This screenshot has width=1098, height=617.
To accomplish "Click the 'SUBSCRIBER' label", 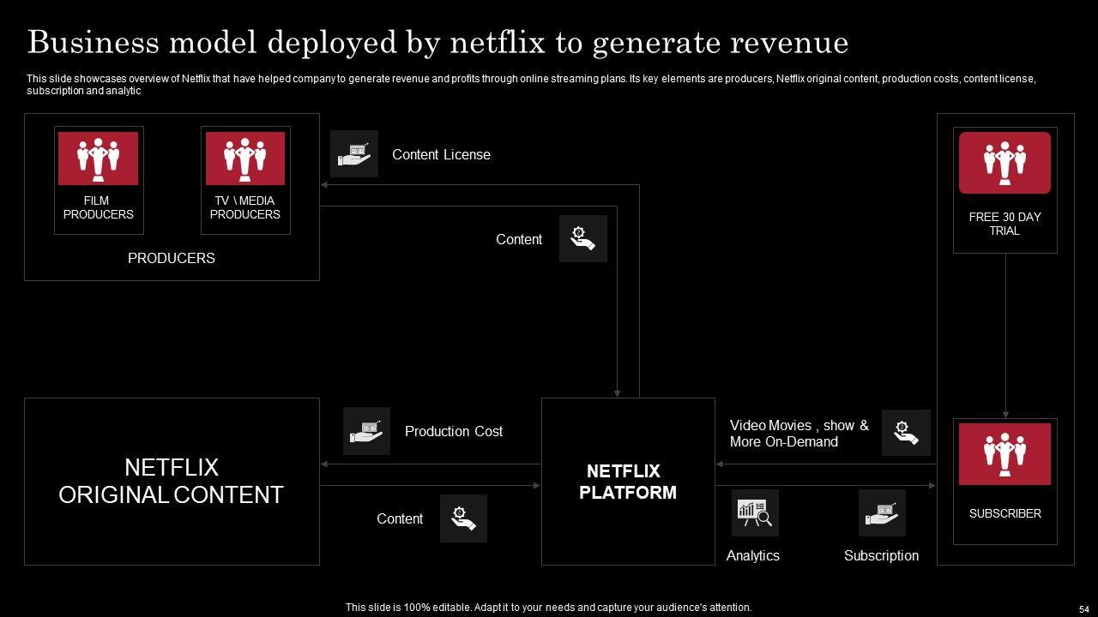I will [1004, 513].
